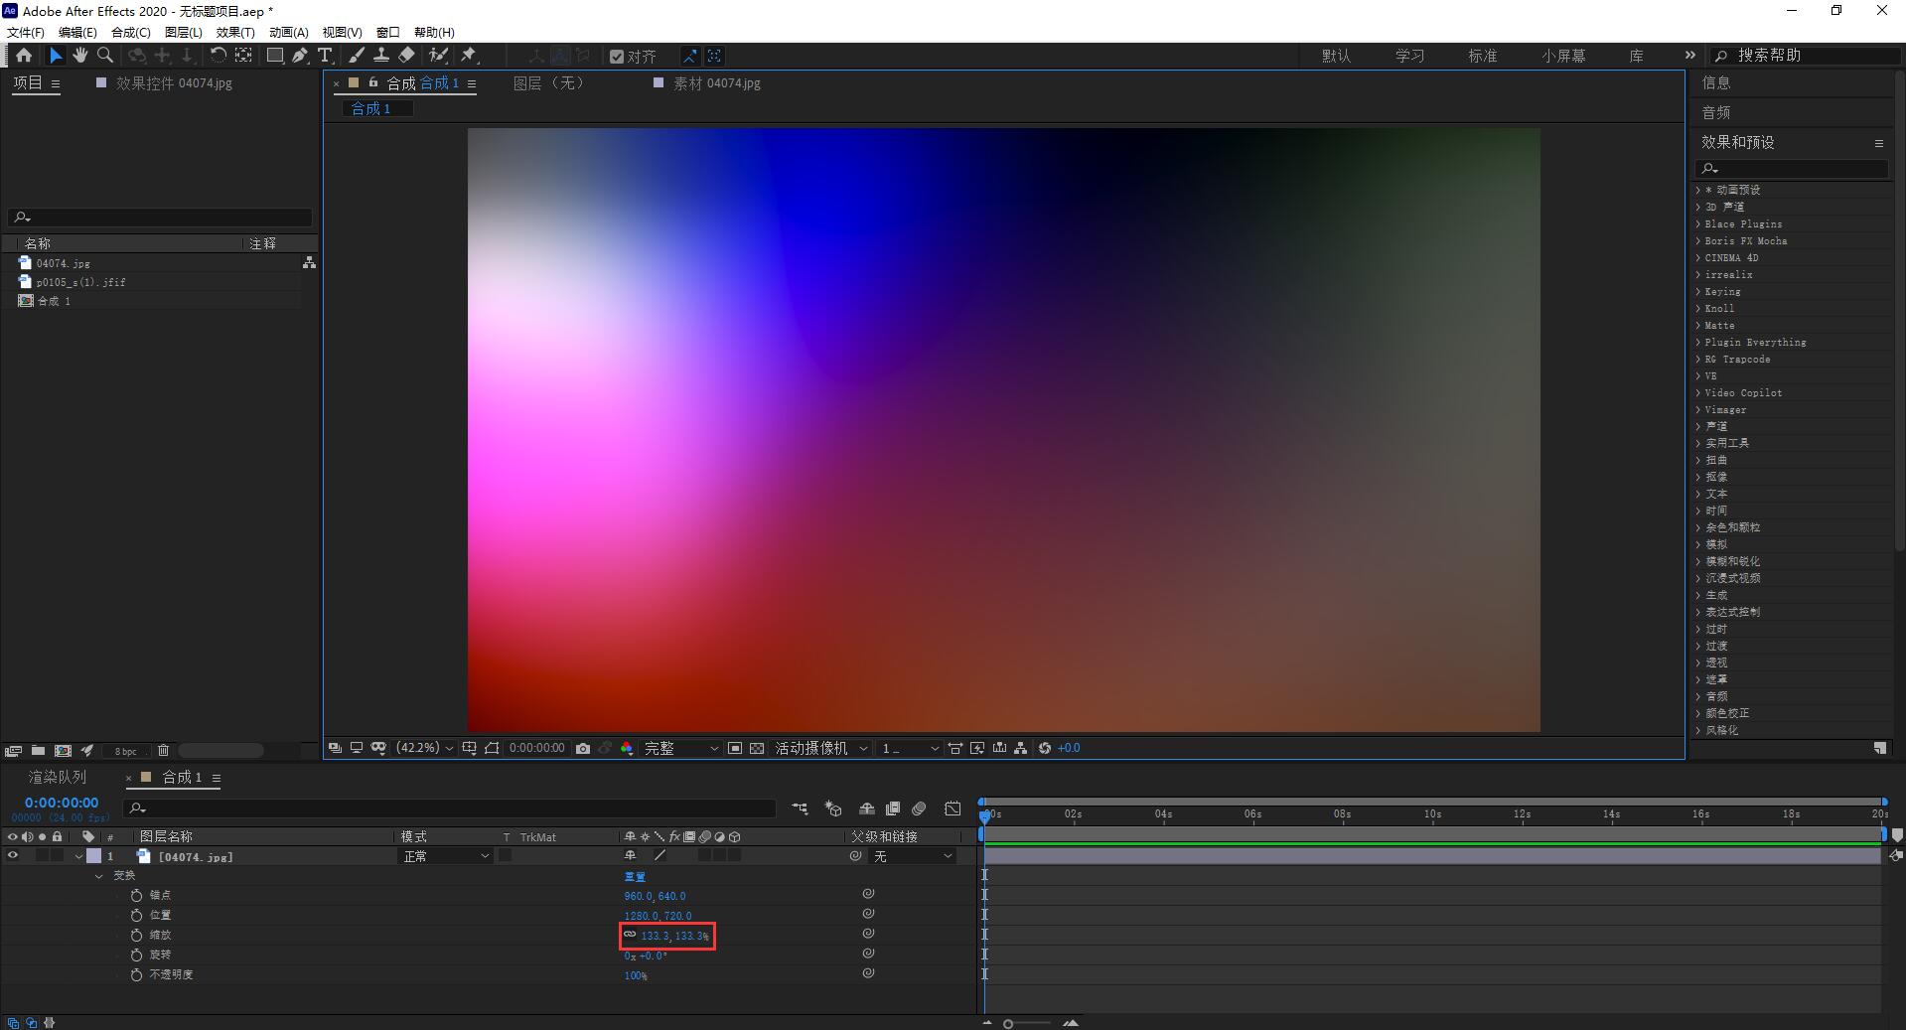Toggle the lock on composition 合成 1 tab
Image resolution: width=1906 pixels, height=1030 pixels.
tap(373, 82)
